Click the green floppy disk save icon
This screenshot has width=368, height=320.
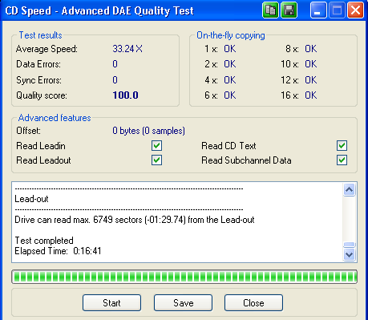[289, 10]
